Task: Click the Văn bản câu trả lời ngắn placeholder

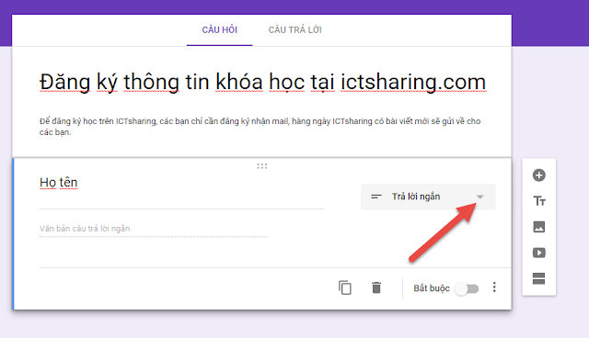Action: (x=85, y=229)
